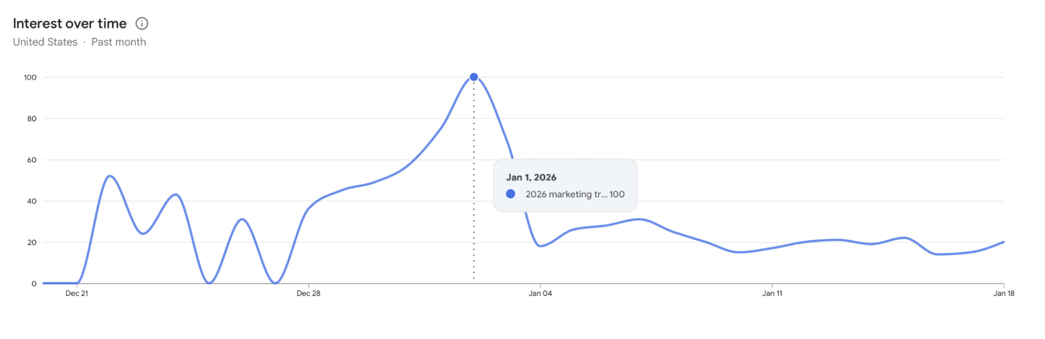The height and width of the screenshot is (339, 1045).
Task: Select the Dec 28 x-axis label
Action: pos(308,293)
